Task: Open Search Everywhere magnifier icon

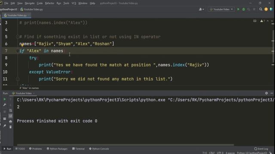Action: [x=261, y=9]
